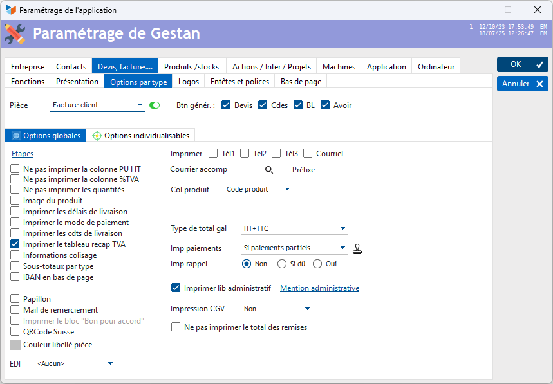Click the search magnifier beside Courrier accomp

(269, 170)
